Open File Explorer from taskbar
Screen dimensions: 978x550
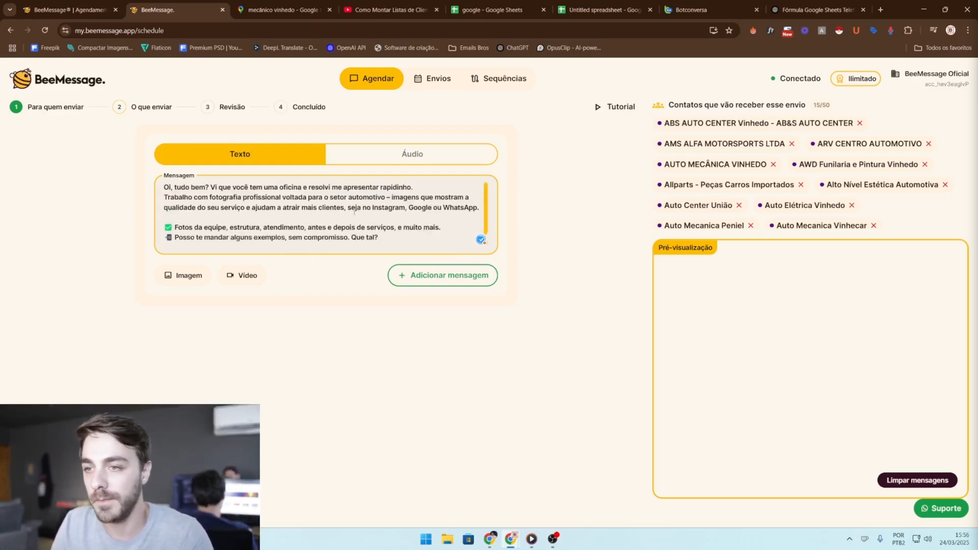pos(447,539)
